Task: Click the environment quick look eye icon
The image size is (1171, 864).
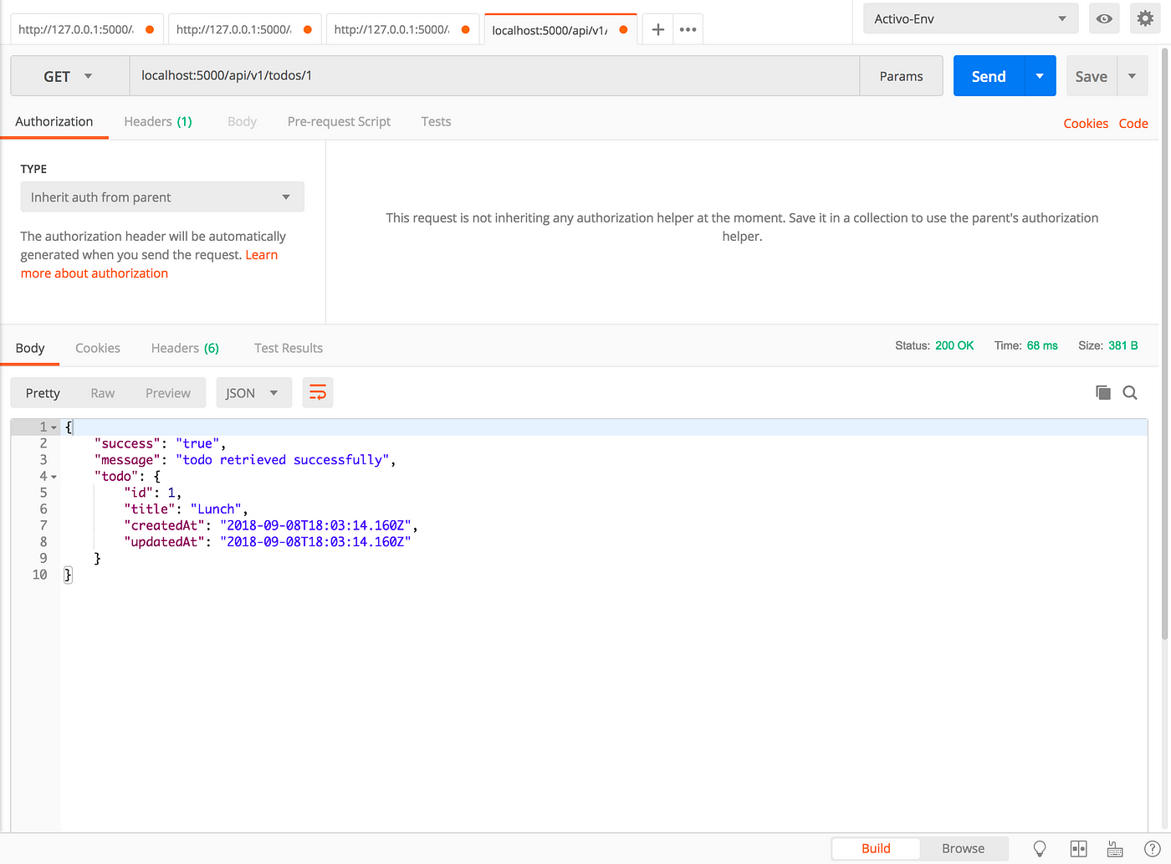Action: click(1104, 18)
